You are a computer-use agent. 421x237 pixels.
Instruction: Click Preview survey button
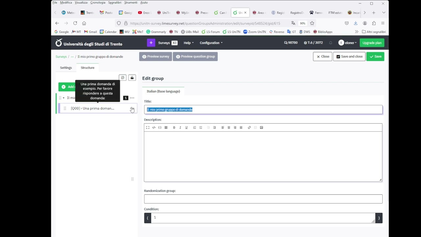coord(156,57)
